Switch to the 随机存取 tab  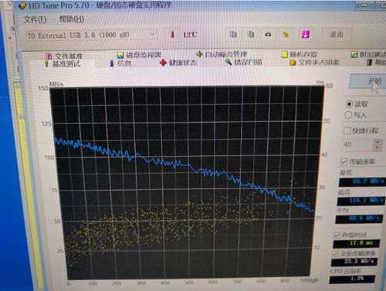coord(300,55)
